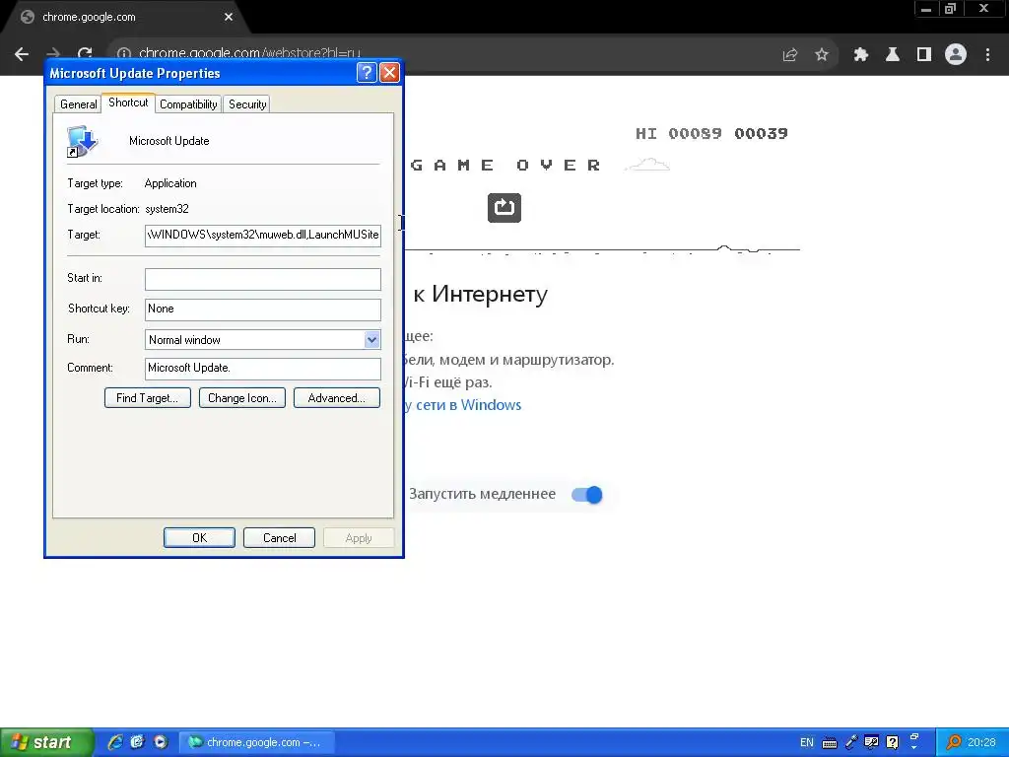Image resolution: width=1009 pixels, height=757 pixels.
Task: Click the restore-down tray language bar icon
Action: (914, 735)
